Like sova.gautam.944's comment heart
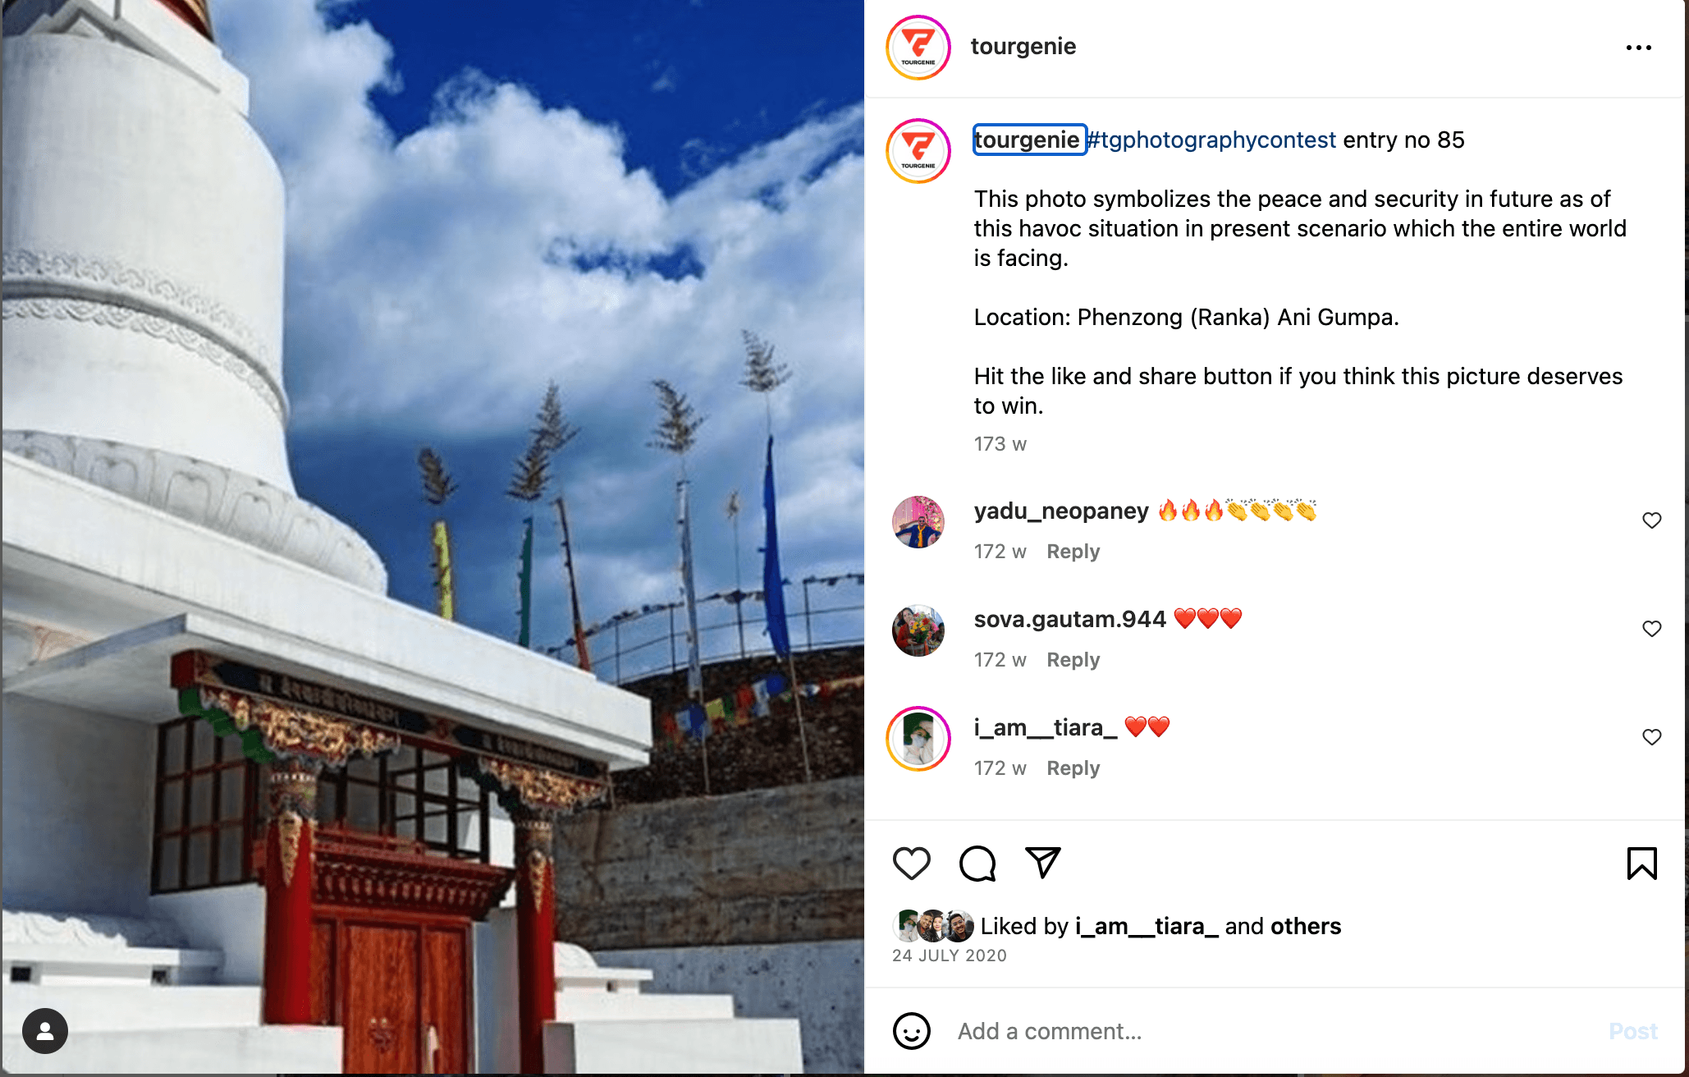The height and width of the screenshot is (1077, 1689). [1652, 629]
